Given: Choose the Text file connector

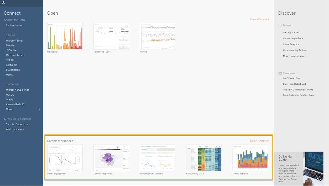Looking at the screenshot, I should point(10,45).
